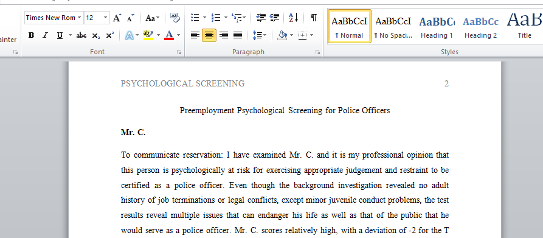Click Increase Indent icon
Viewport: 543px width, 238px height.
coord(275,17)
